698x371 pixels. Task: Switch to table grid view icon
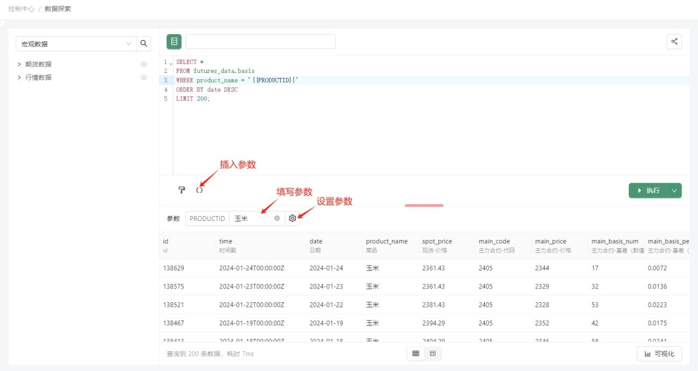pos(416,353)
